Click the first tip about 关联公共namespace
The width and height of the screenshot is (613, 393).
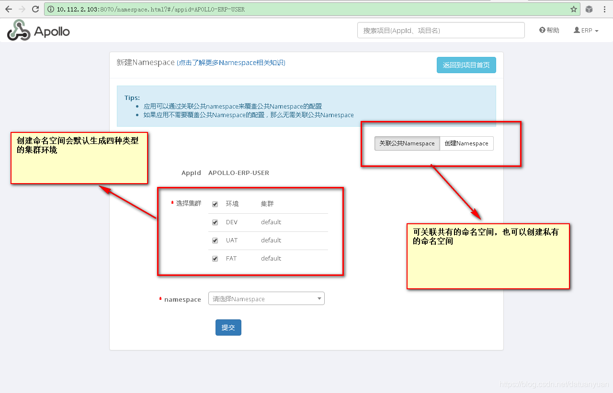click(233, 106)
